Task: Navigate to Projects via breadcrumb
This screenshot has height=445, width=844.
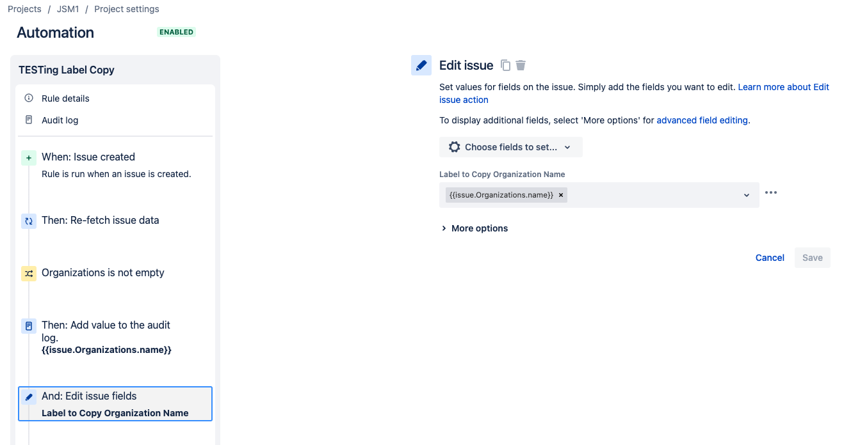Action: click(24, 8)
